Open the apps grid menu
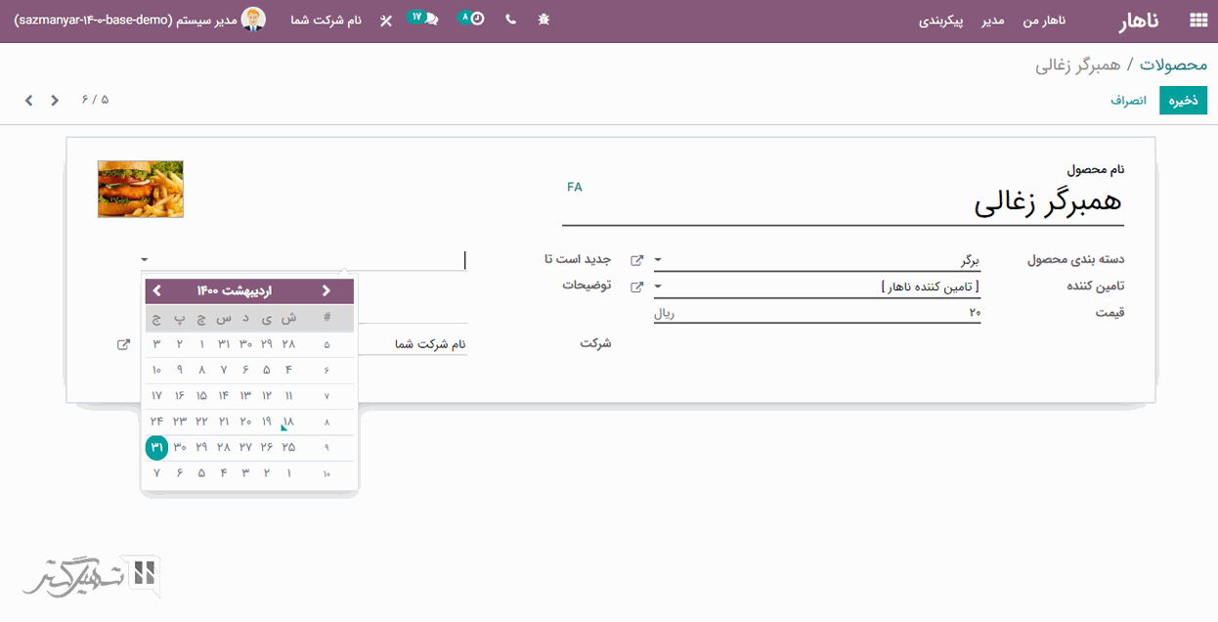This screenshot has width=1218, height=622. coord(1196,21)
